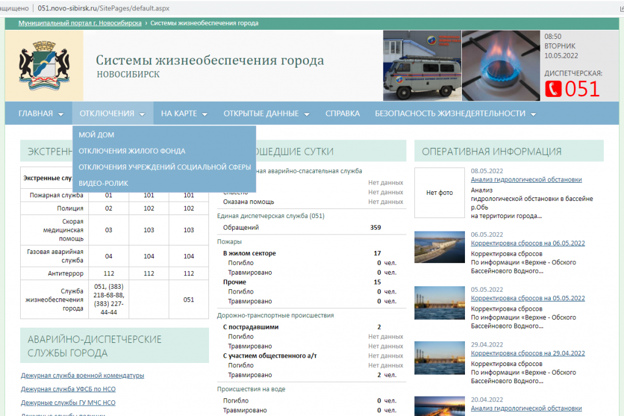The image size is (624, 416).
Task: Click the red telephone icon beside 051
Action: [x=553, y=89]
